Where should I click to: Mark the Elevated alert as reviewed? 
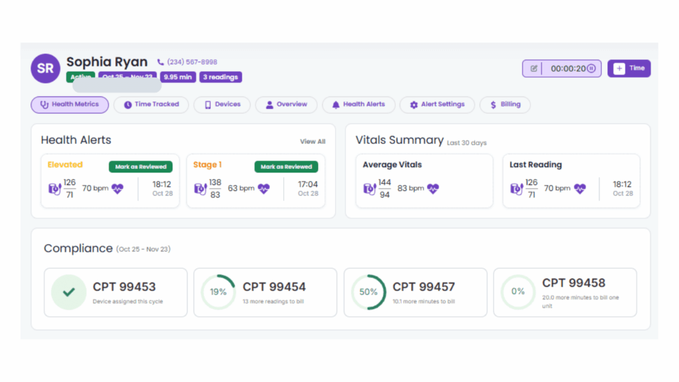141,167
